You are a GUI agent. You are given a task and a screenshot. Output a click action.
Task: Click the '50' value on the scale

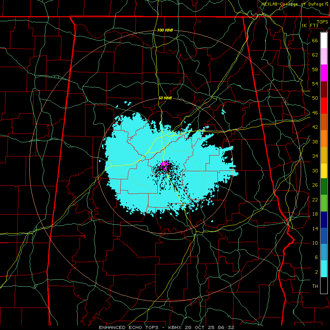(315, 98)
